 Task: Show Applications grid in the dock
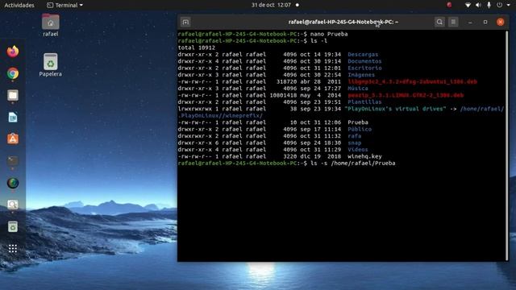13,249
